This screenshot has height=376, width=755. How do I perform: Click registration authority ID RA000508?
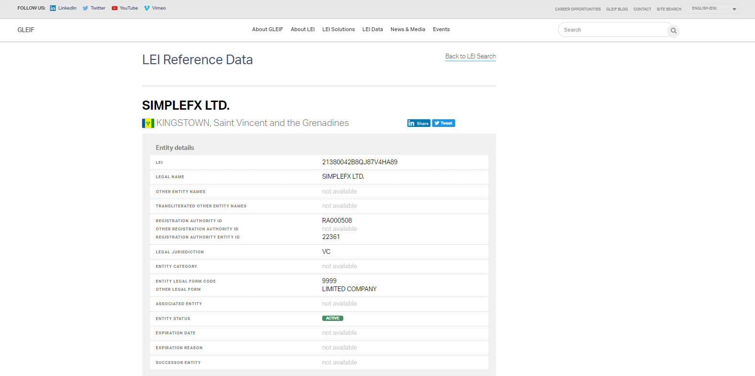click(337, 220)
